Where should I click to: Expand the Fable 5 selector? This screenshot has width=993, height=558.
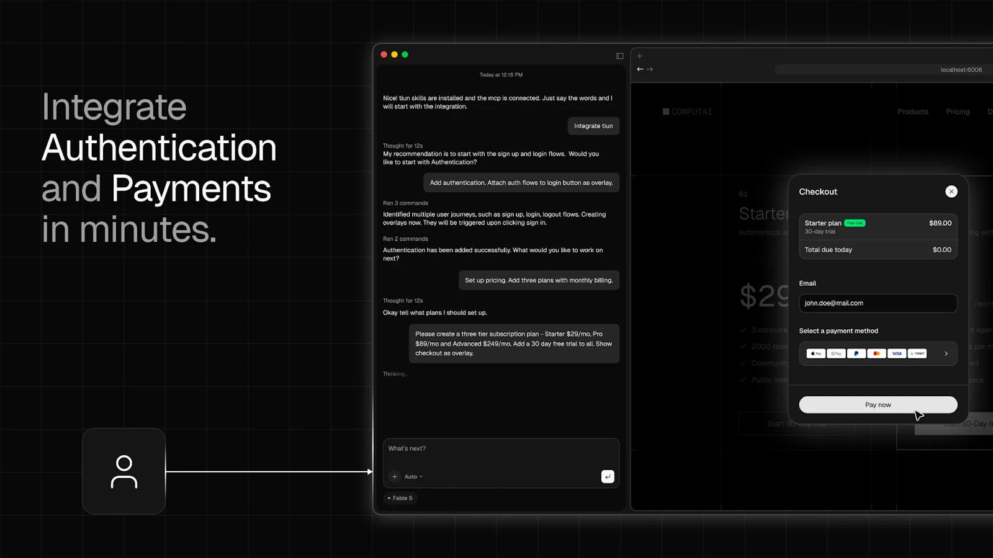[400, 498]
